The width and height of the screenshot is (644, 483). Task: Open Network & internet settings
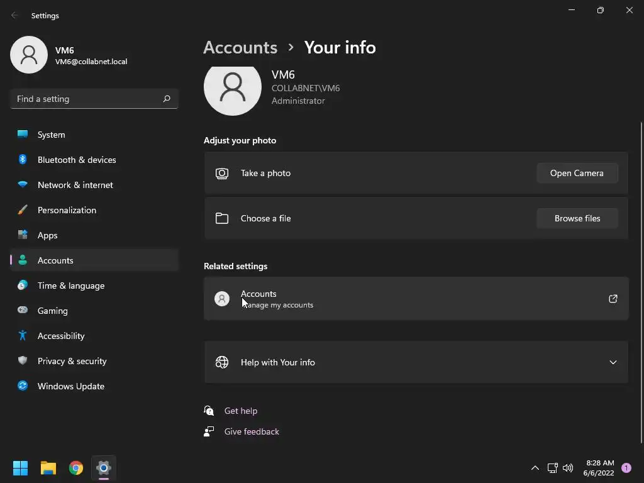pos(75,185)
